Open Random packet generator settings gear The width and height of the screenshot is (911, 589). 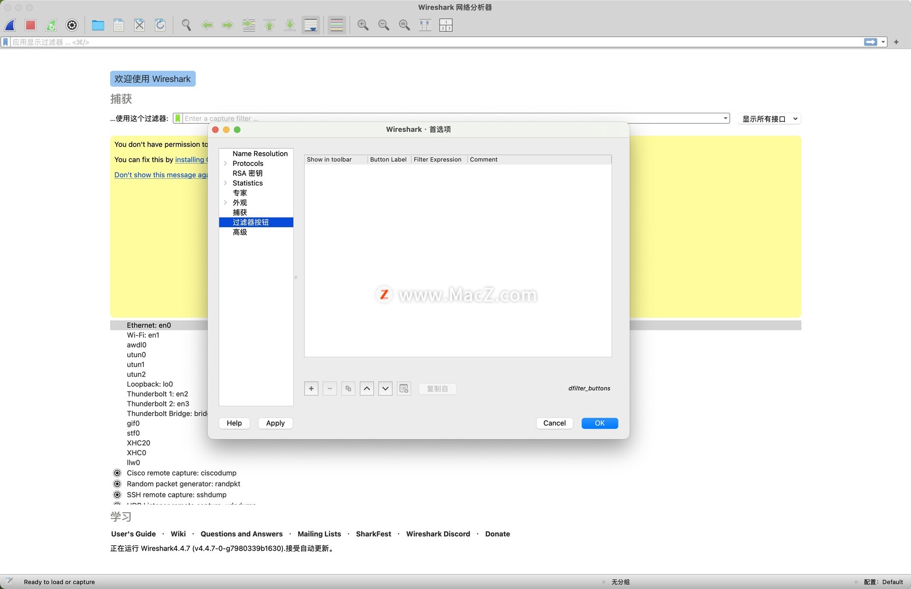tap(117, 484)
